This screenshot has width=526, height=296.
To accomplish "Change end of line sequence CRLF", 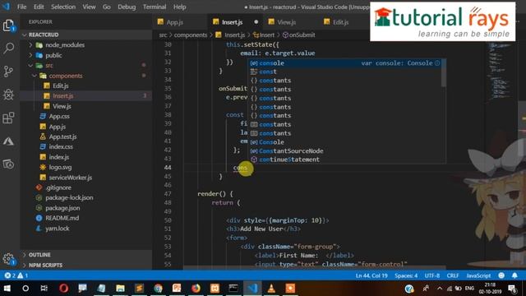I will 453,275.
